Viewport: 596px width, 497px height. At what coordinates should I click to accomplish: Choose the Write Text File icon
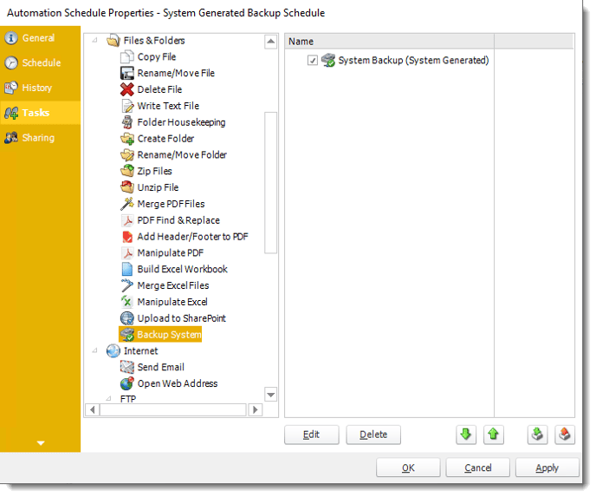[127, 106]
